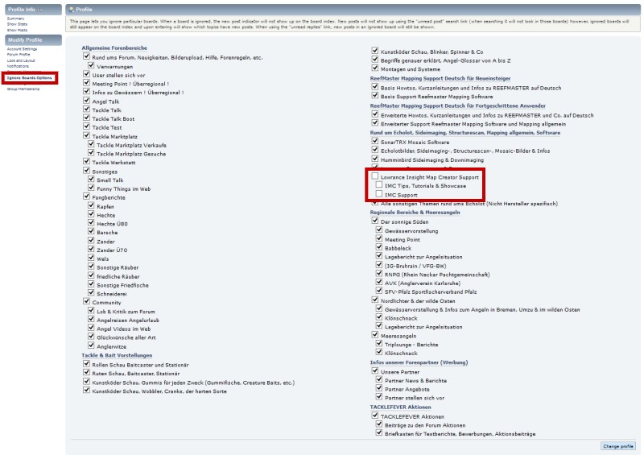Click the Change profile button

coord(617,445)
